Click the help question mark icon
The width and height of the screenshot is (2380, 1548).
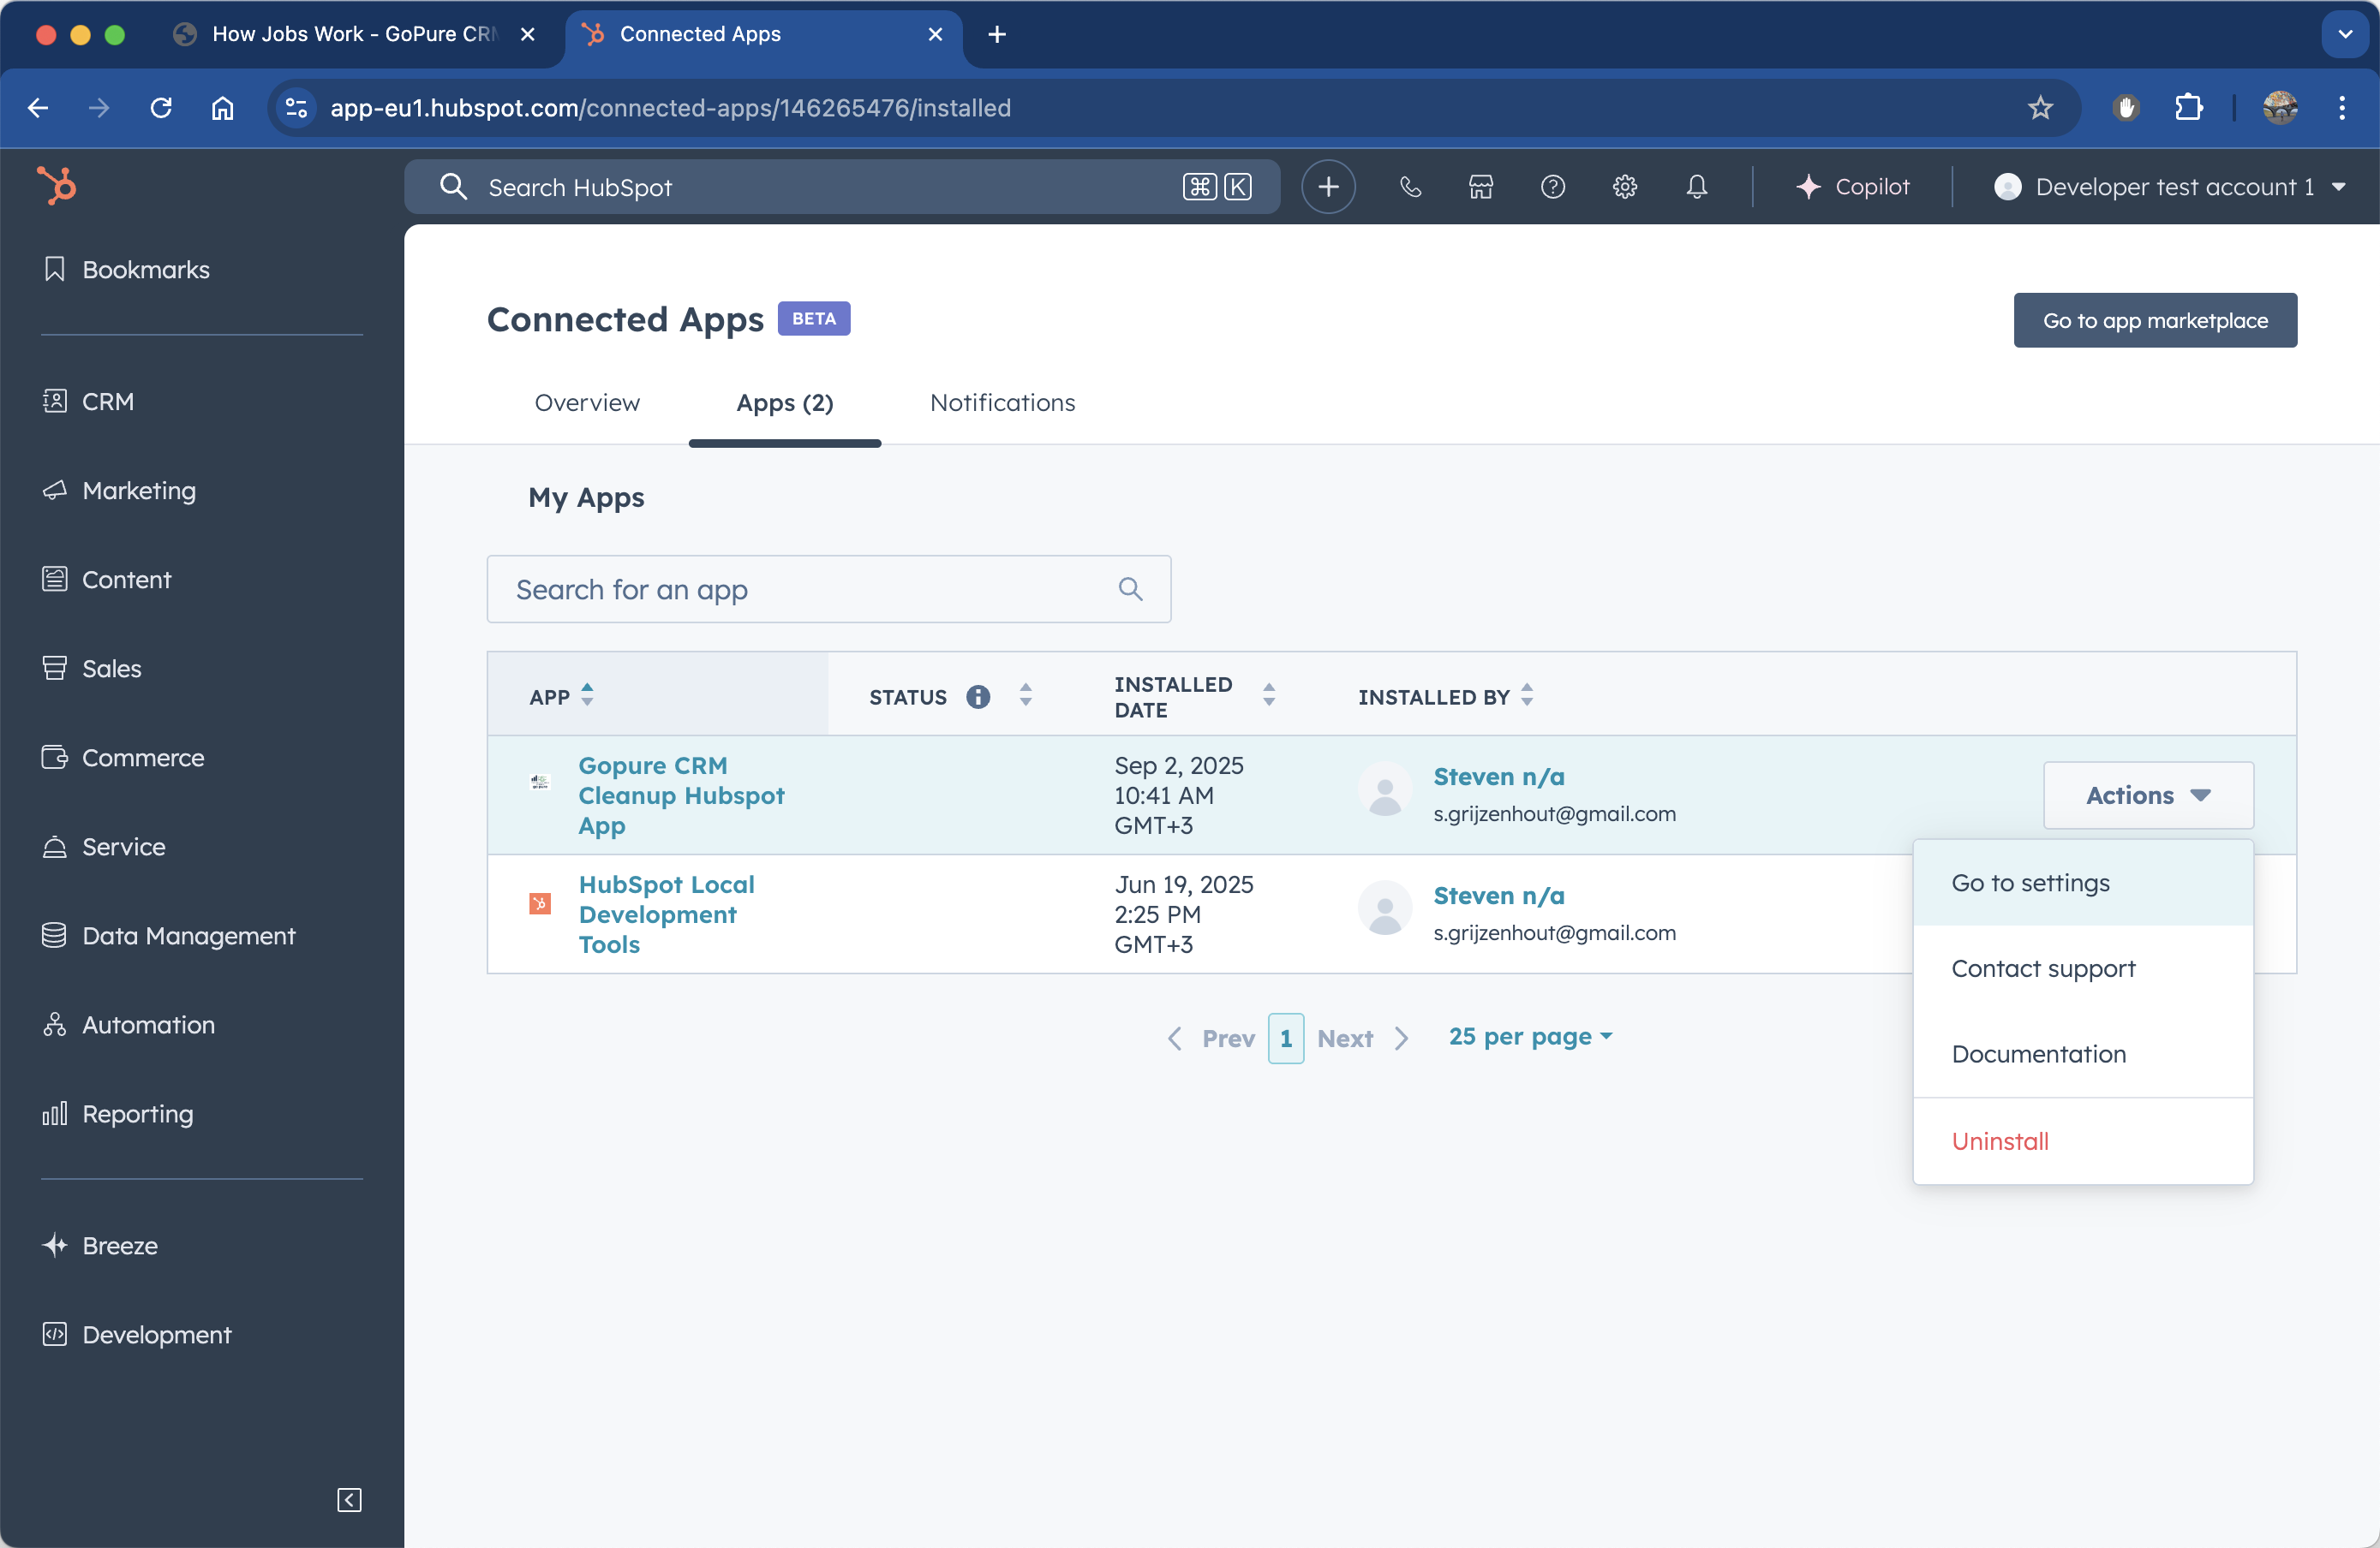click(x=1552, y=187)
